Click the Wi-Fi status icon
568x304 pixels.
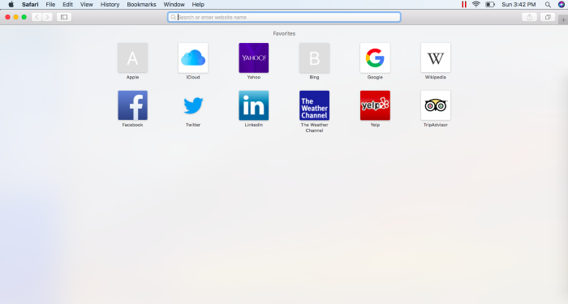click(x=476, y=4)
